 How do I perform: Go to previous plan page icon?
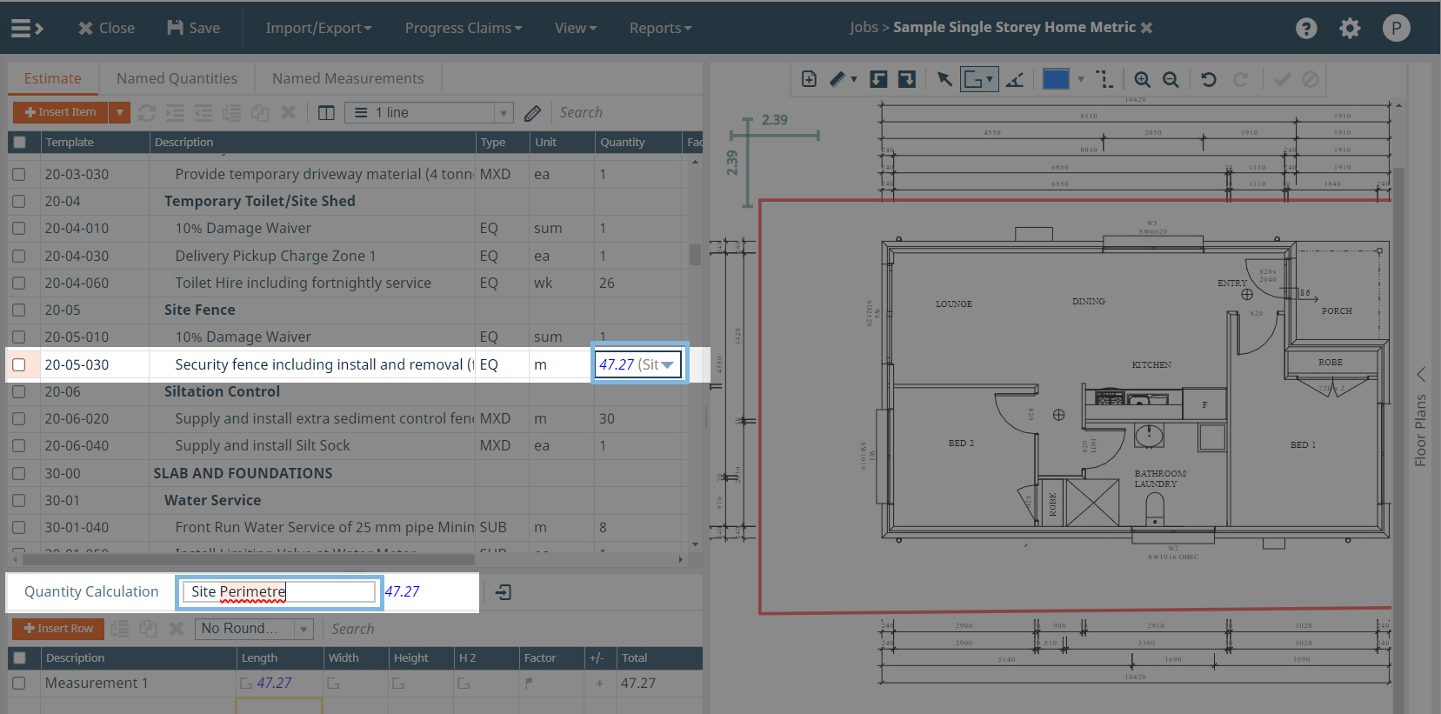878,79
